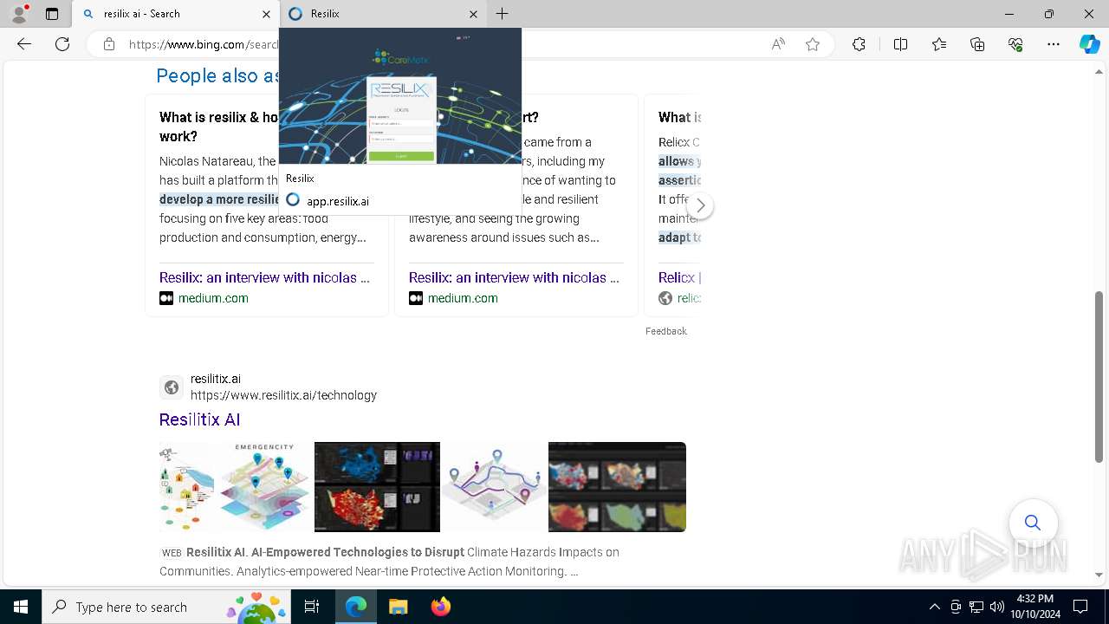
Task: Switch to the Resilix tab
Action: [385, 14]
